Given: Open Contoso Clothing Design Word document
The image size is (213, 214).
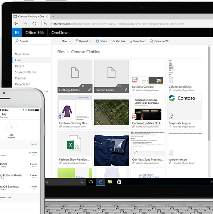Looking at the screenshot, I should tap(75, 112).
